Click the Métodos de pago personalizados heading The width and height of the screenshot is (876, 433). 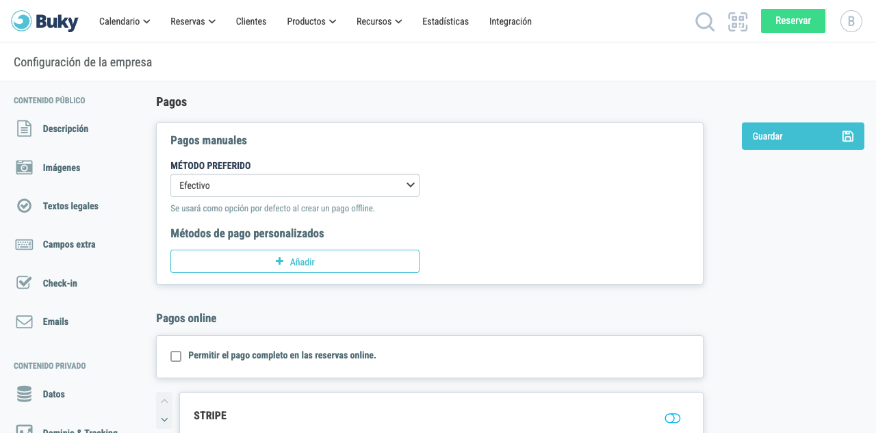(247, 233)
